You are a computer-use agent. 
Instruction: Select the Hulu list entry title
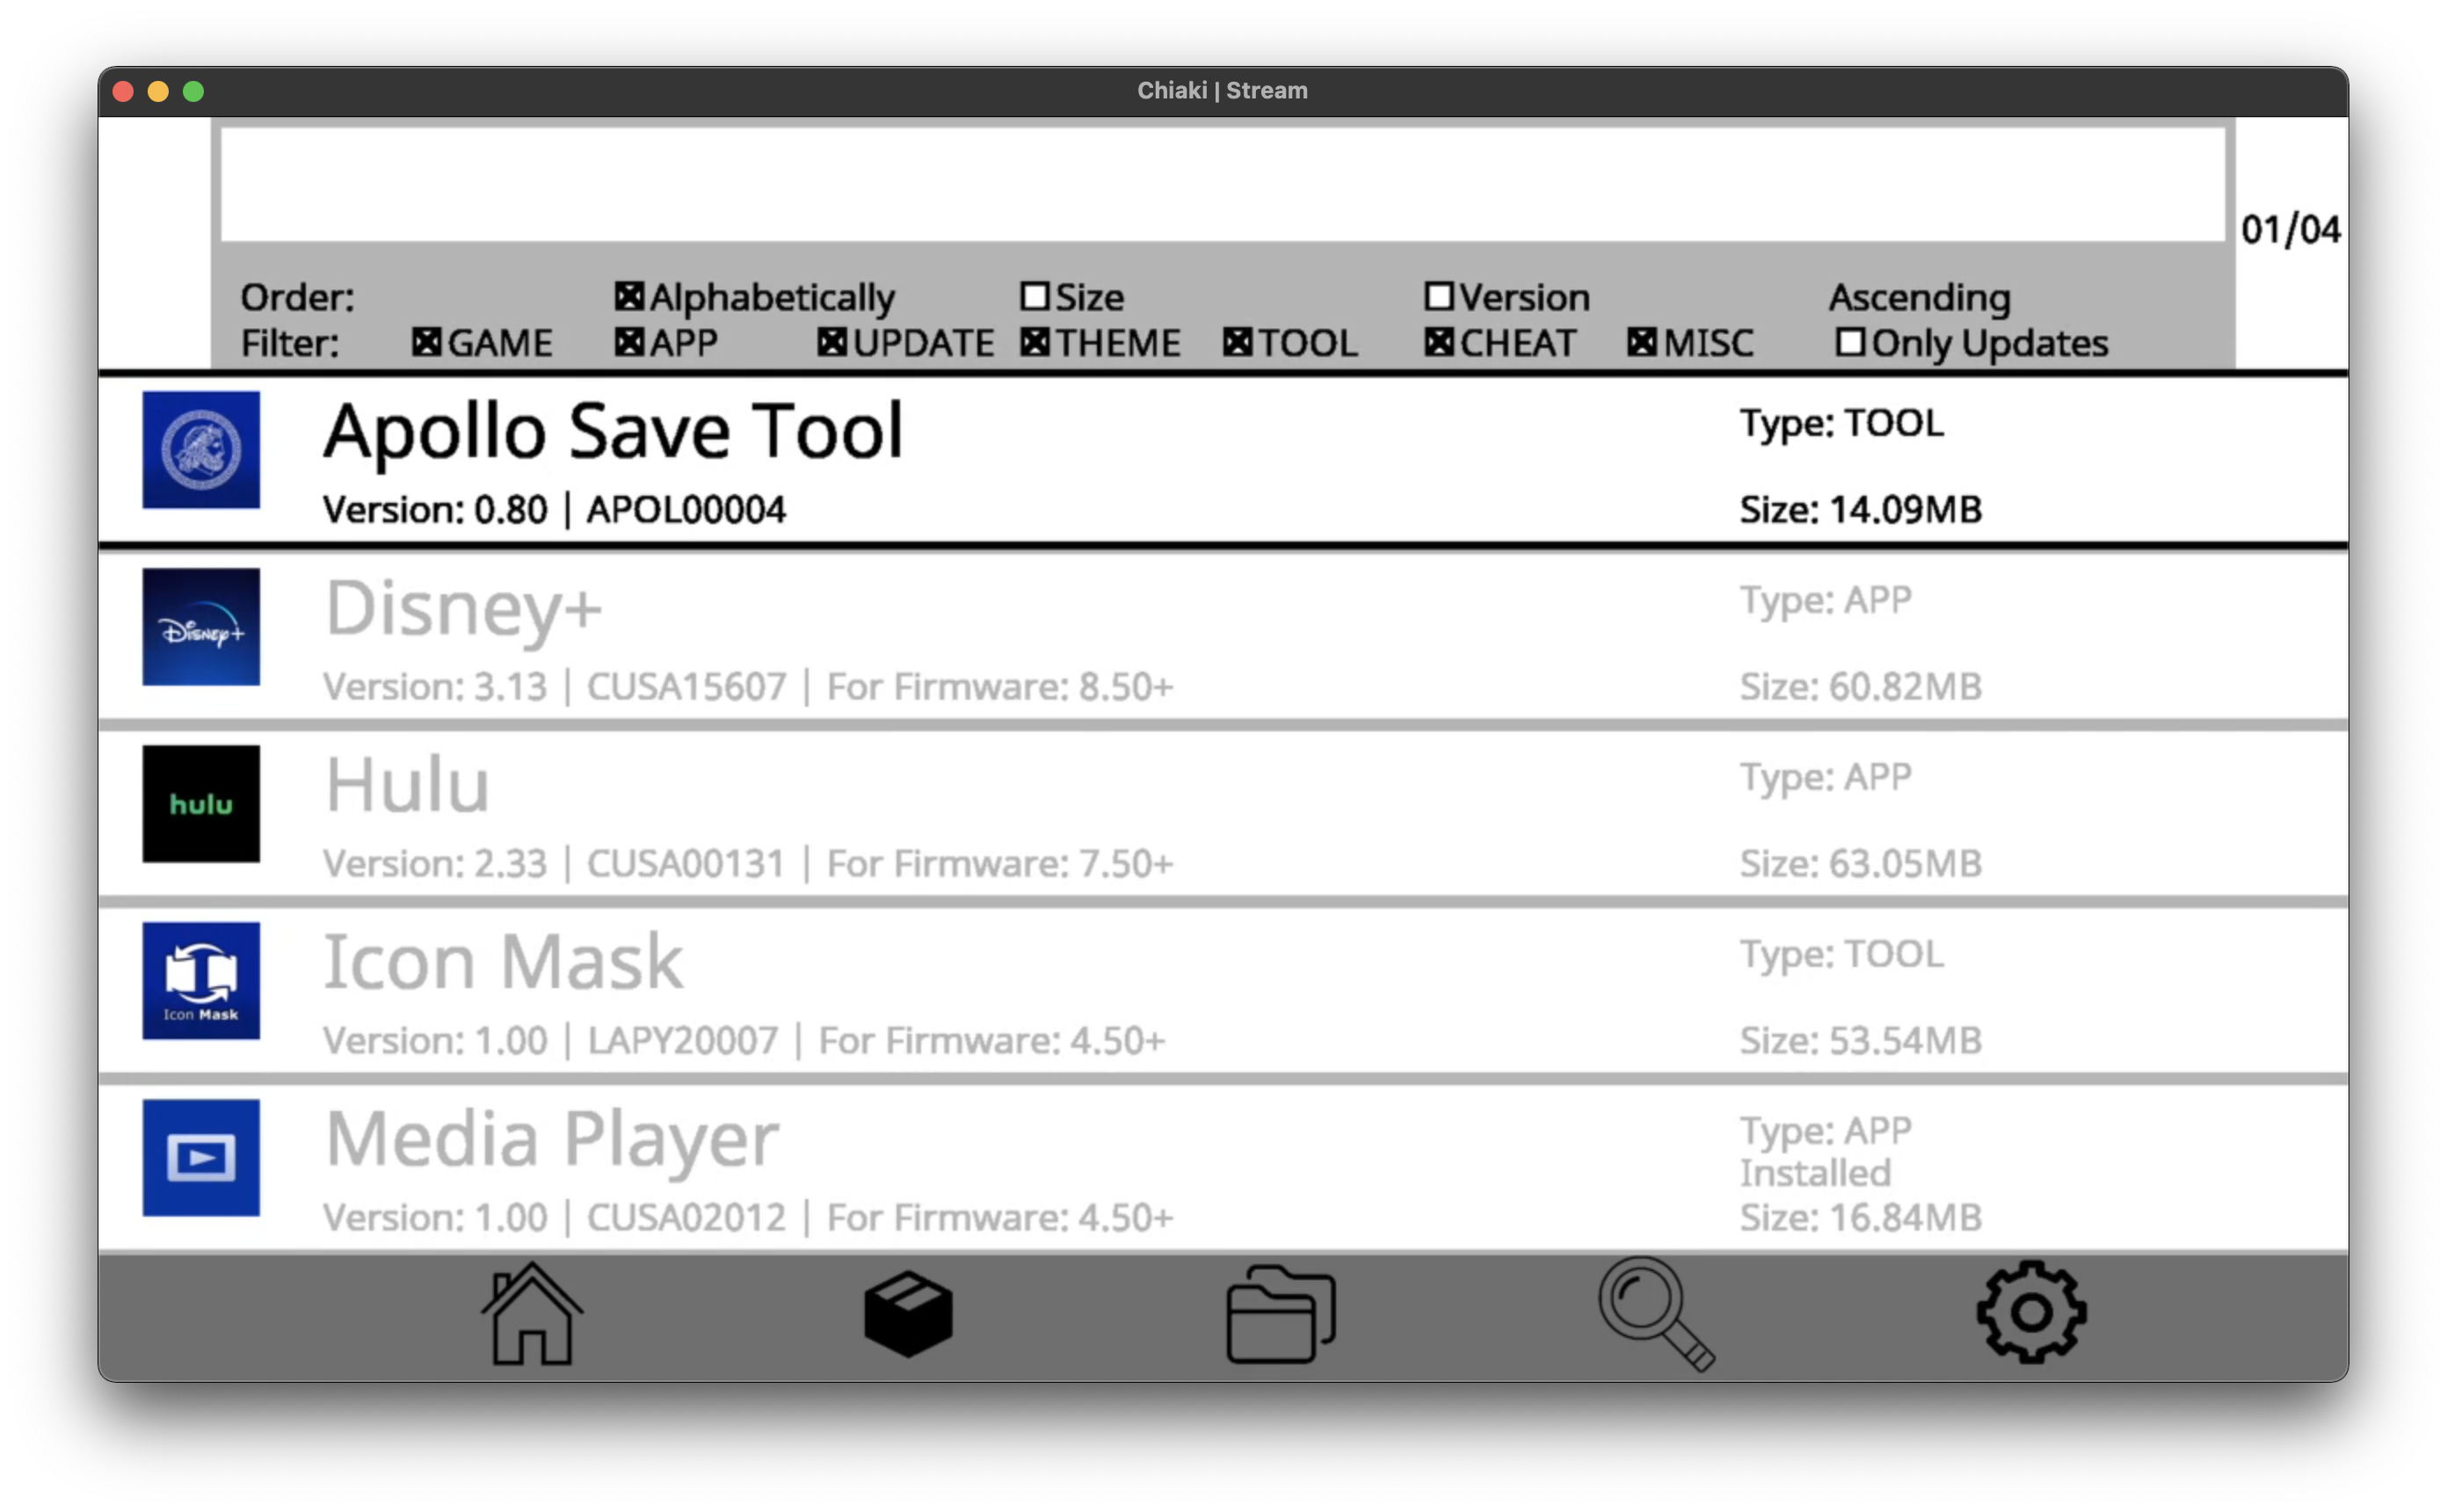[x=408, y=786]
